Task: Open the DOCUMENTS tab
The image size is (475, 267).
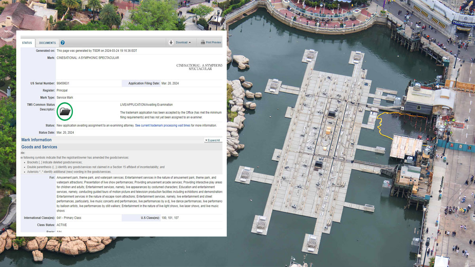Action: [x=47, y=43]
